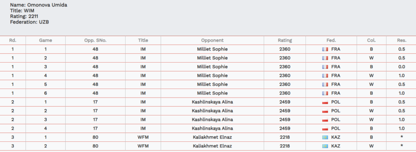Click the Polish flag in round 2 game 3

click(x=325, y=119)
